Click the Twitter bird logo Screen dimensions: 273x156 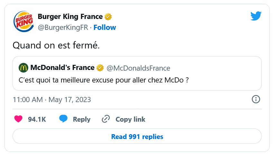coord(256,16)
